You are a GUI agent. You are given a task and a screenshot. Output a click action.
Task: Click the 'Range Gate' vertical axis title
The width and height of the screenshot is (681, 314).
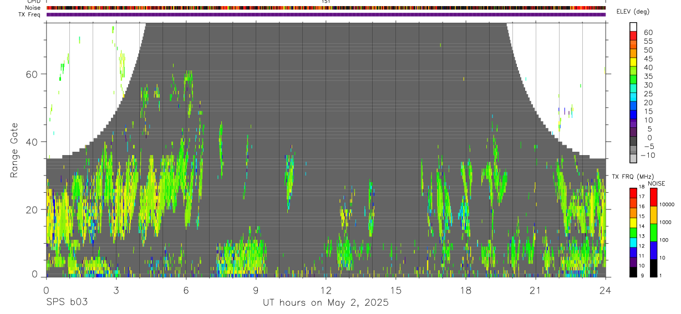point(14,151)
